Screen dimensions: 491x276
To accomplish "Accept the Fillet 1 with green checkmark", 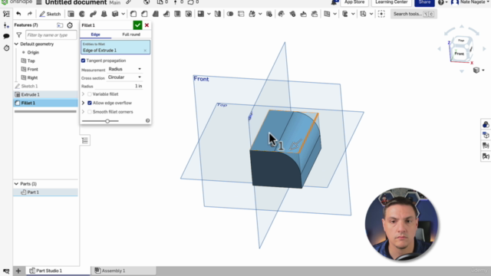I will (x=137, y=25).
